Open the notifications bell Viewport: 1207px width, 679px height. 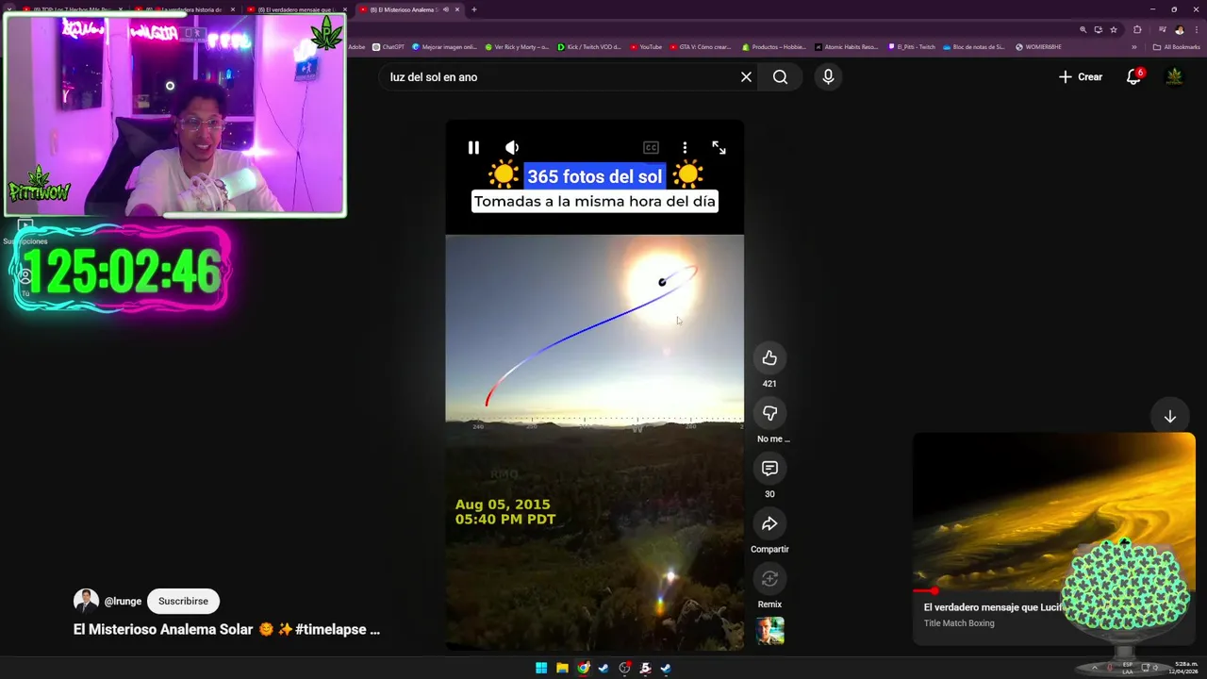(x=1133, y=77)
